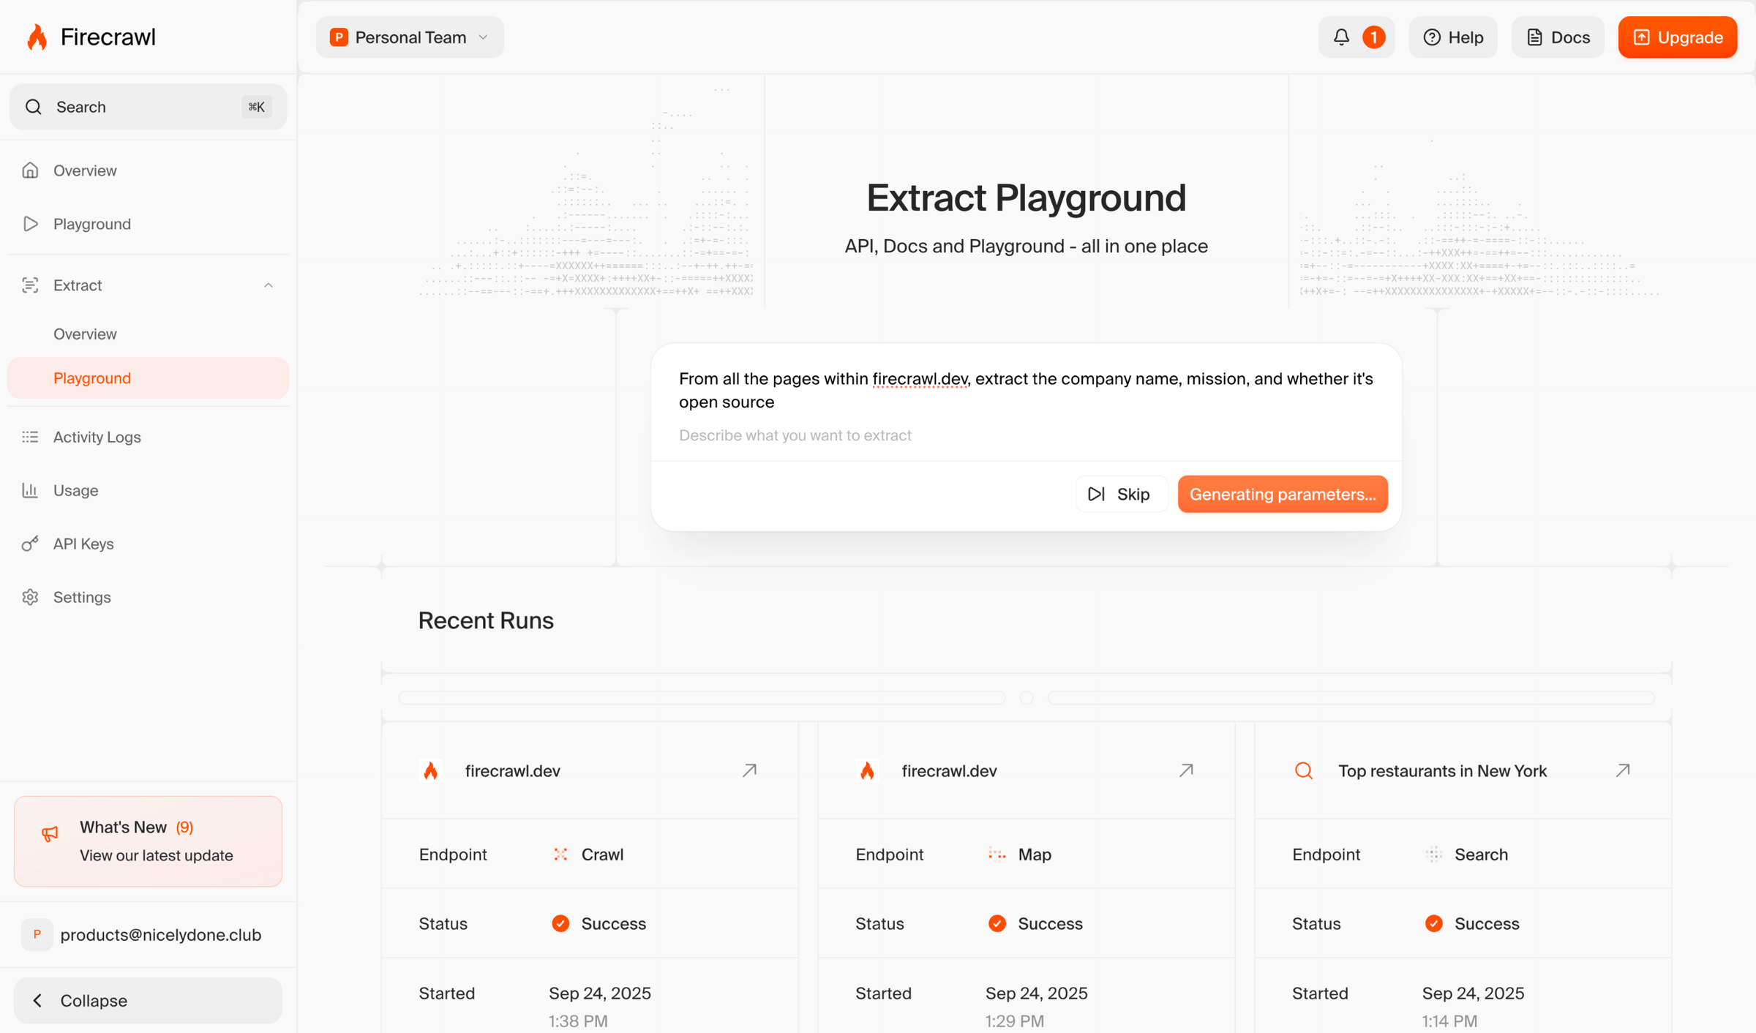Image resolution: width=1756 pixels, height=1033 pixels.
Task: Click the 1:38 PM start time
Action: click(578, 1021)
